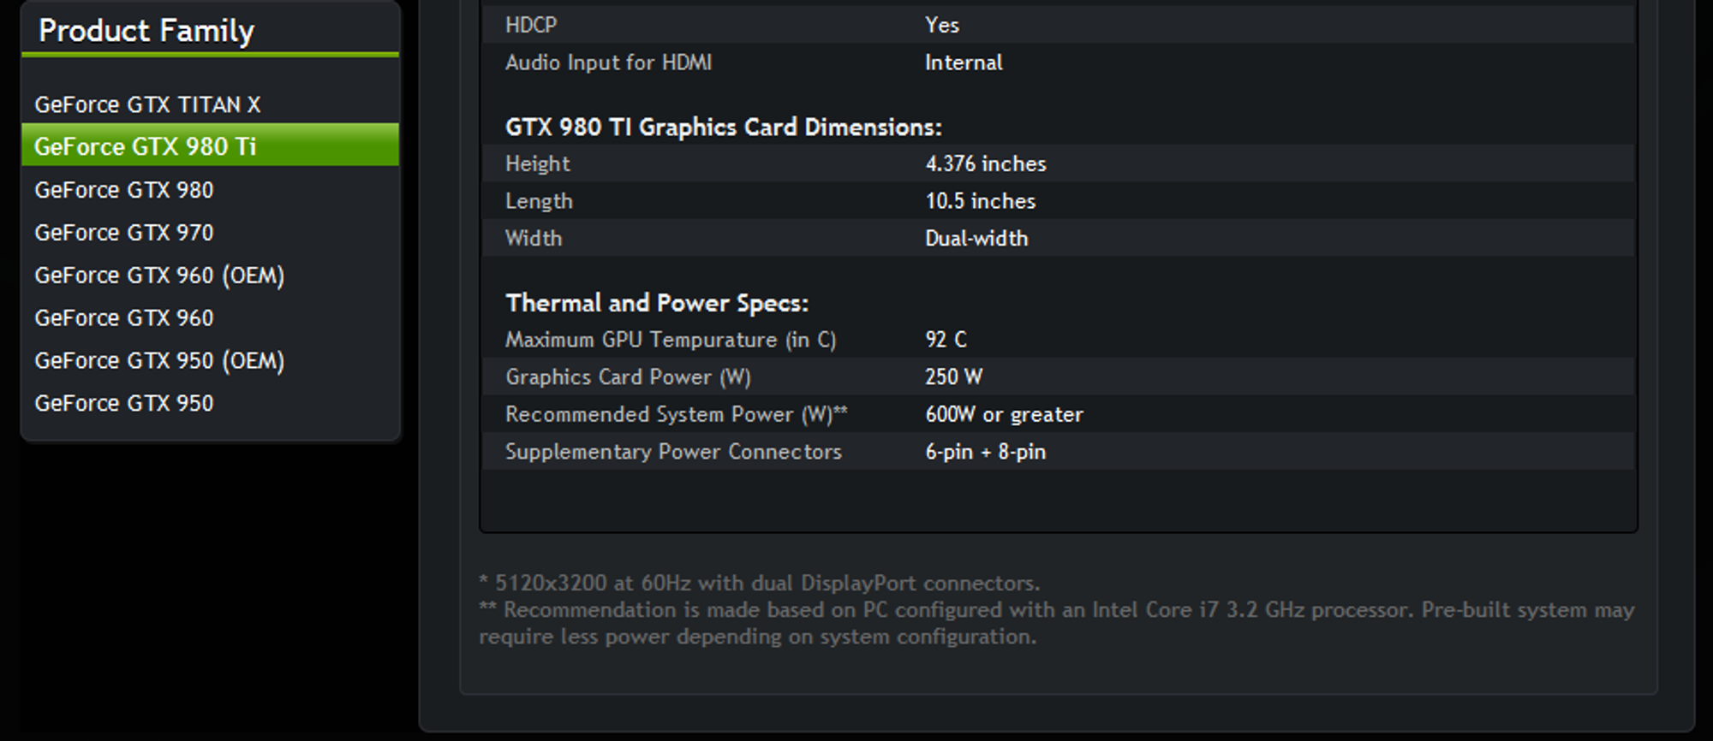The width and height of the screenshot is (1713, 741).
Task: Click the Thermal and Power Specs heading
Action: 657,303
